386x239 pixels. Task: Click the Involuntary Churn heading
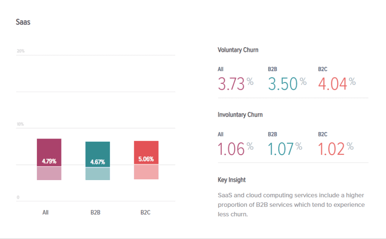[x=240, y=115]
